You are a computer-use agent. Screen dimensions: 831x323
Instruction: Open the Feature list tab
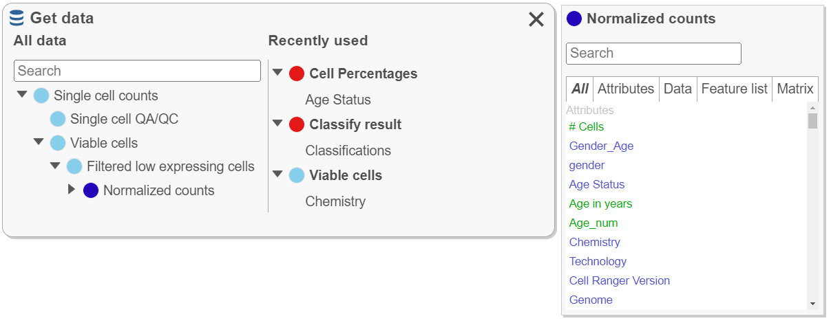coord(734,89)
